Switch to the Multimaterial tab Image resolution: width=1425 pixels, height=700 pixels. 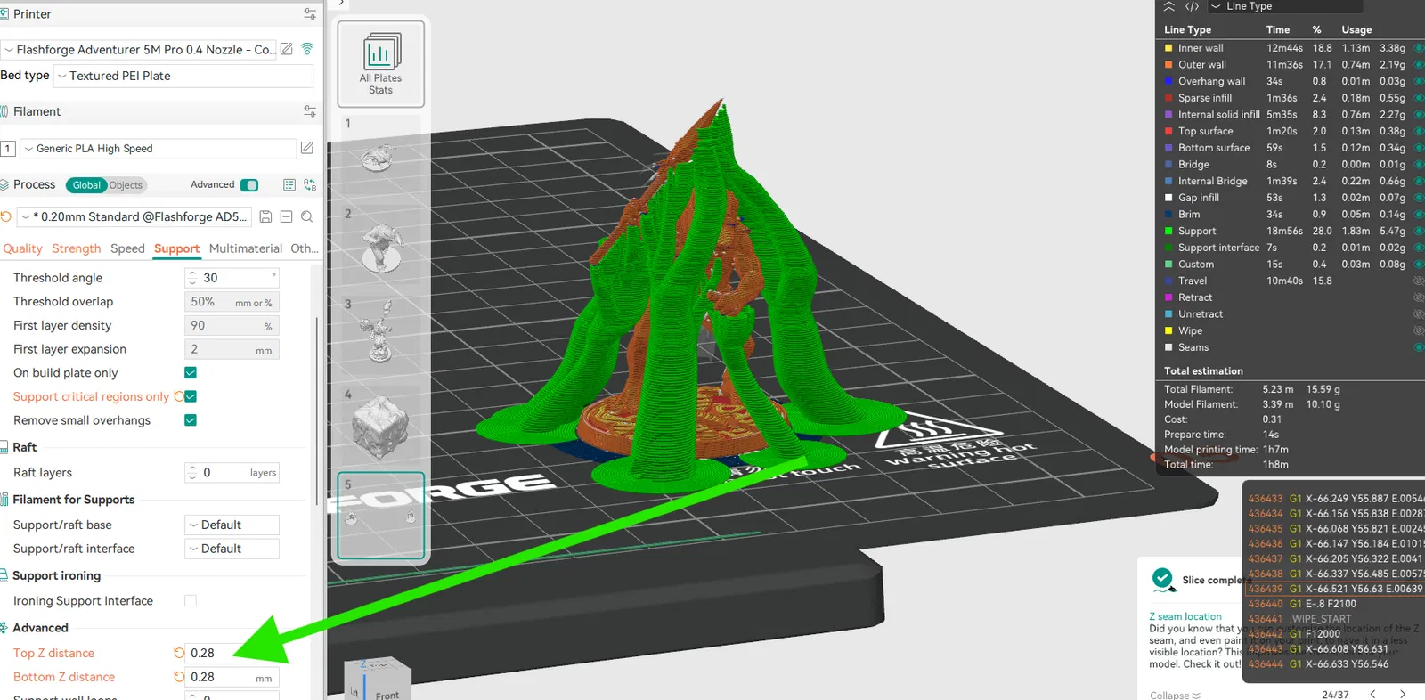tap(246, 248)
